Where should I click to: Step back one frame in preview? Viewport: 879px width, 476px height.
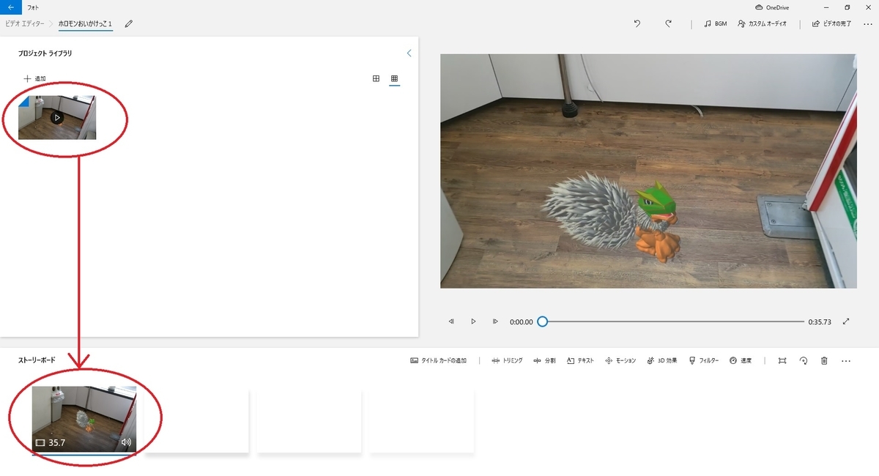(x=451, y=321)
